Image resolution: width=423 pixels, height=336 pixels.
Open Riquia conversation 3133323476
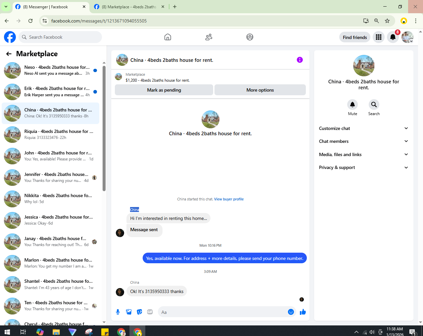tap(51, 135)
